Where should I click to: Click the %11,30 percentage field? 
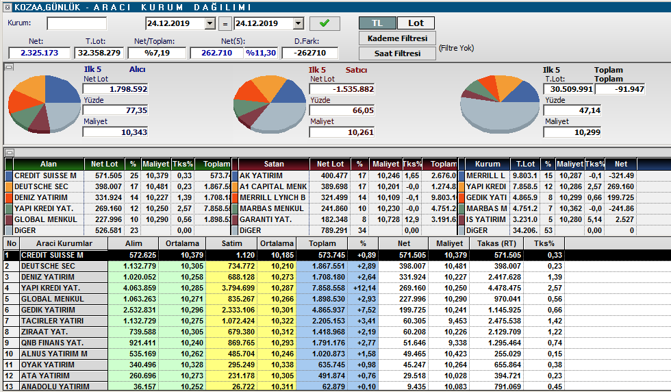coord(261,53)
